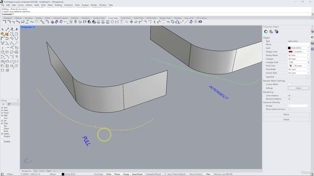Enable the Cen object snap
Image resolution: width=314 pixels, height=176 pixels.
pos(2,118)
